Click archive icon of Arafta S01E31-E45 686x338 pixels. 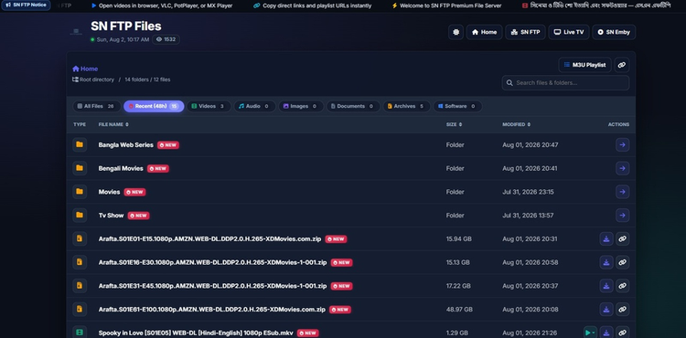tap(80, 286)
